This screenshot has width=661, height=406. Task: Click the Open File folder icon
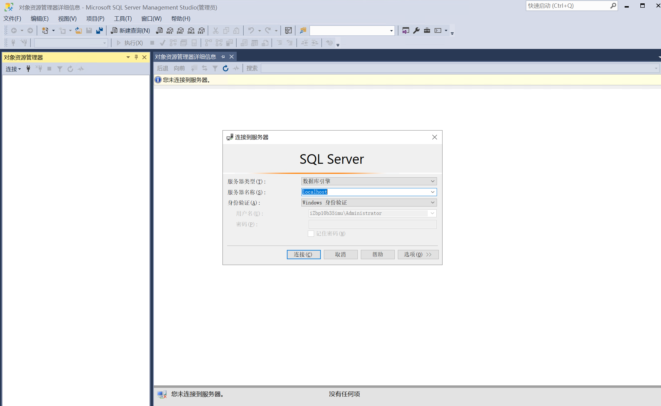click(79, 30)
